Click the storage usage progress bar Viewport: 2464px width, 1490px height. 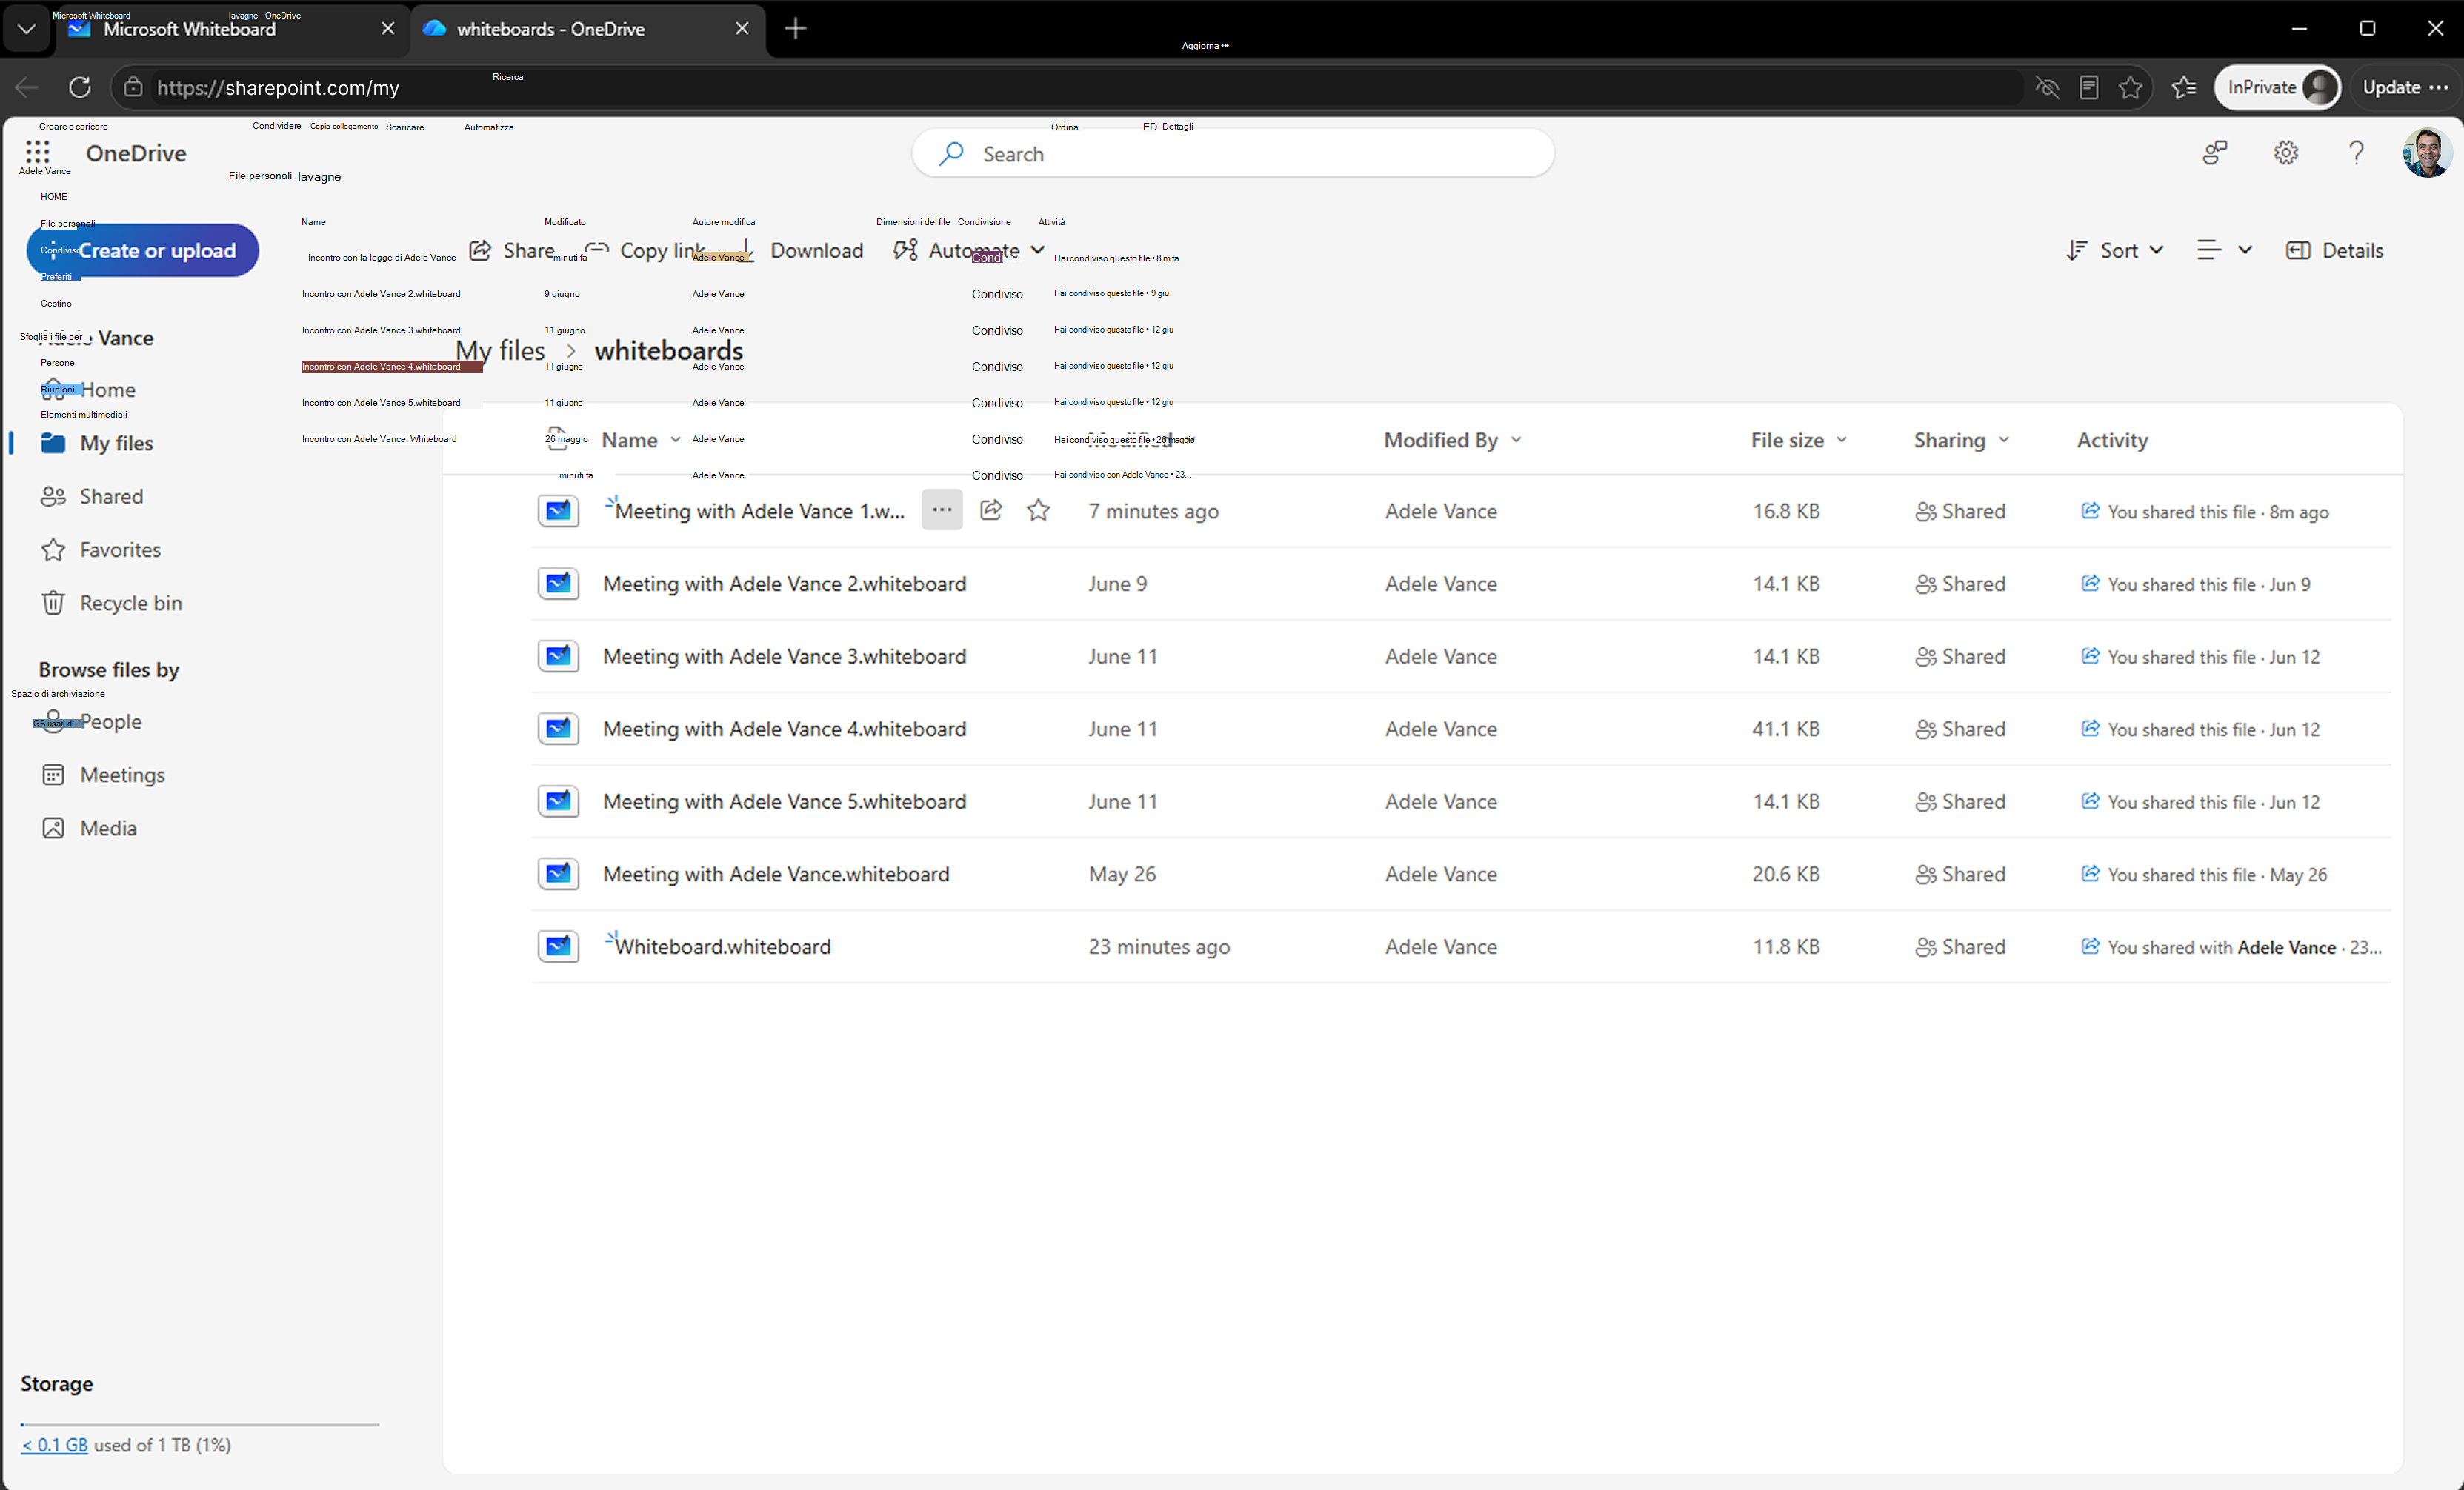[199, 1423]
